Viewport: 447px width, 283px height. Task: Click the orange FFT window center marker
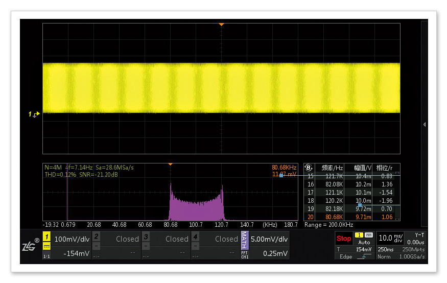click(171, 164)
